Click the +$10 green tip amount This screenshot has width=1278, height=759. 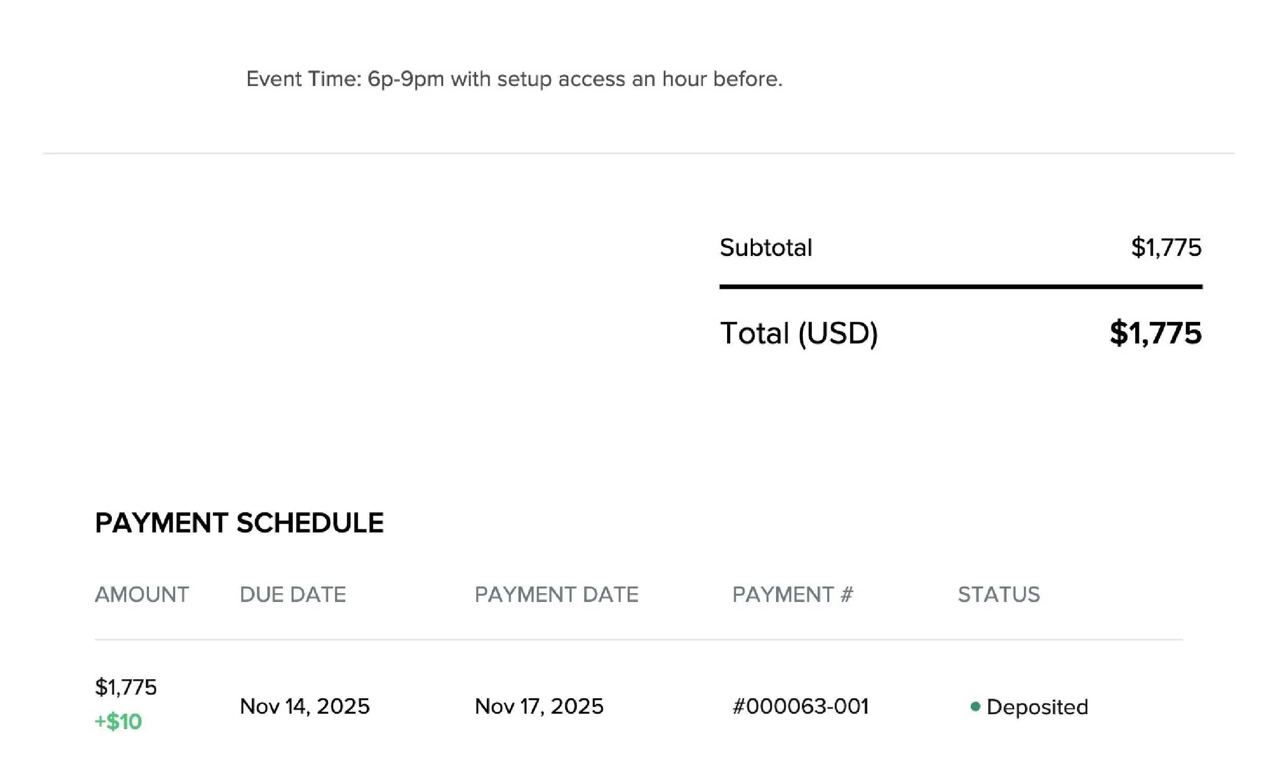point(118,721)
